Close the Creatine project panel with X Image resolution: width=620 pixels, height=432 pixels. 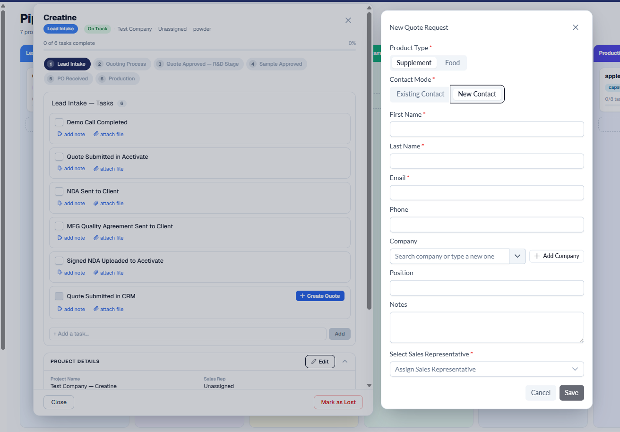pos(348,20)
